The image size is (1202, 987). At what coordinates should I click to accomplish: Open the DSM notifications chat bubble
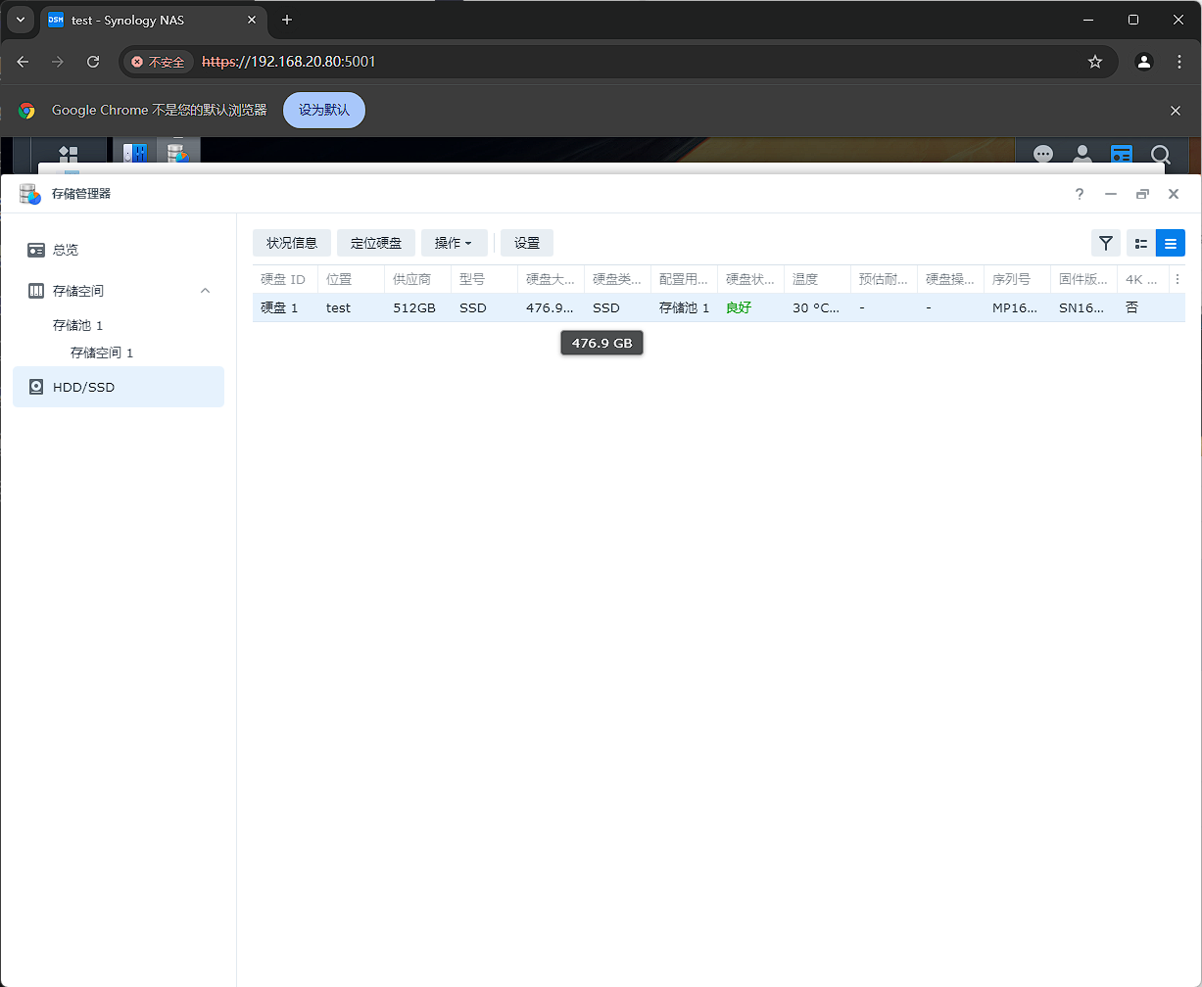click(x=1043, y=155)
